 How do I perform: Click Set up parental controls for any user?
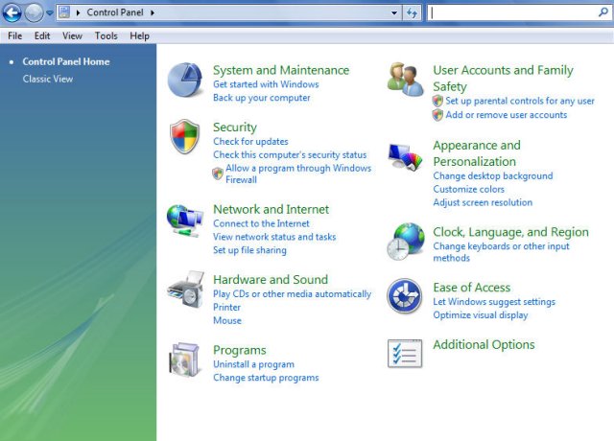click(x=520, y=101)
